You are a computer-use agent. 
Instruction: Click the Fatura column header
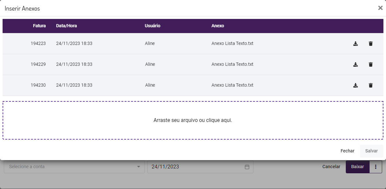pyautogui.click(x=39, y=26)
